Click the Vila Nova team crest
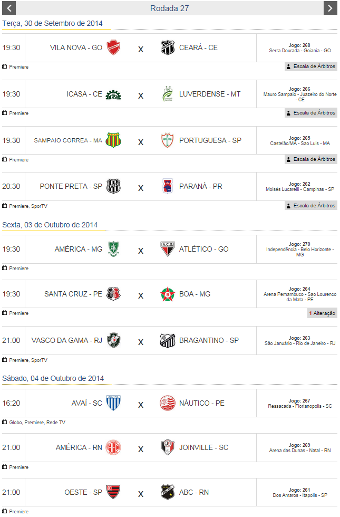Screen dimensions: 340x517 [x=113, y=47]
